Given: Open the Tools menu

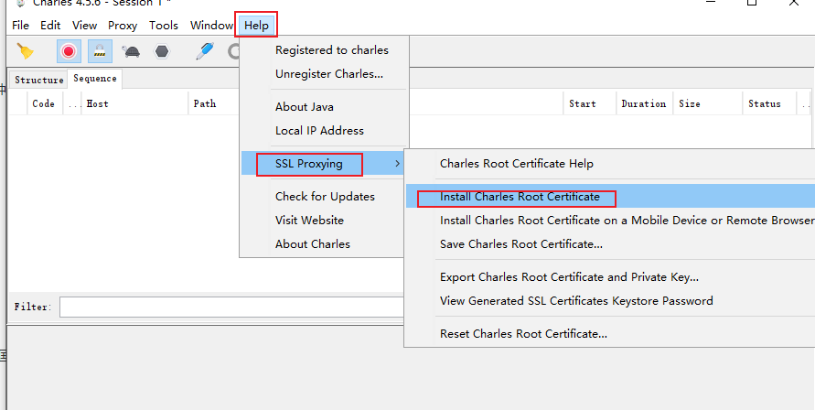Looking at the screenshot, I should click(x=164, y=26).
